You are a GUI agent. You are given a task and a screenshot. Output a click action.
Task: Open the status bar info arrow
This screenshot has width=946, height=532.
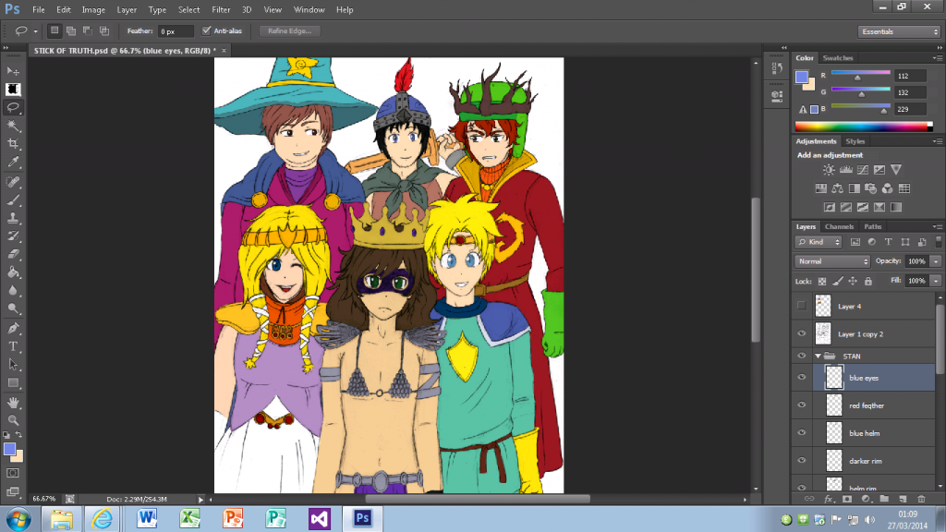[x=200, y=500]
